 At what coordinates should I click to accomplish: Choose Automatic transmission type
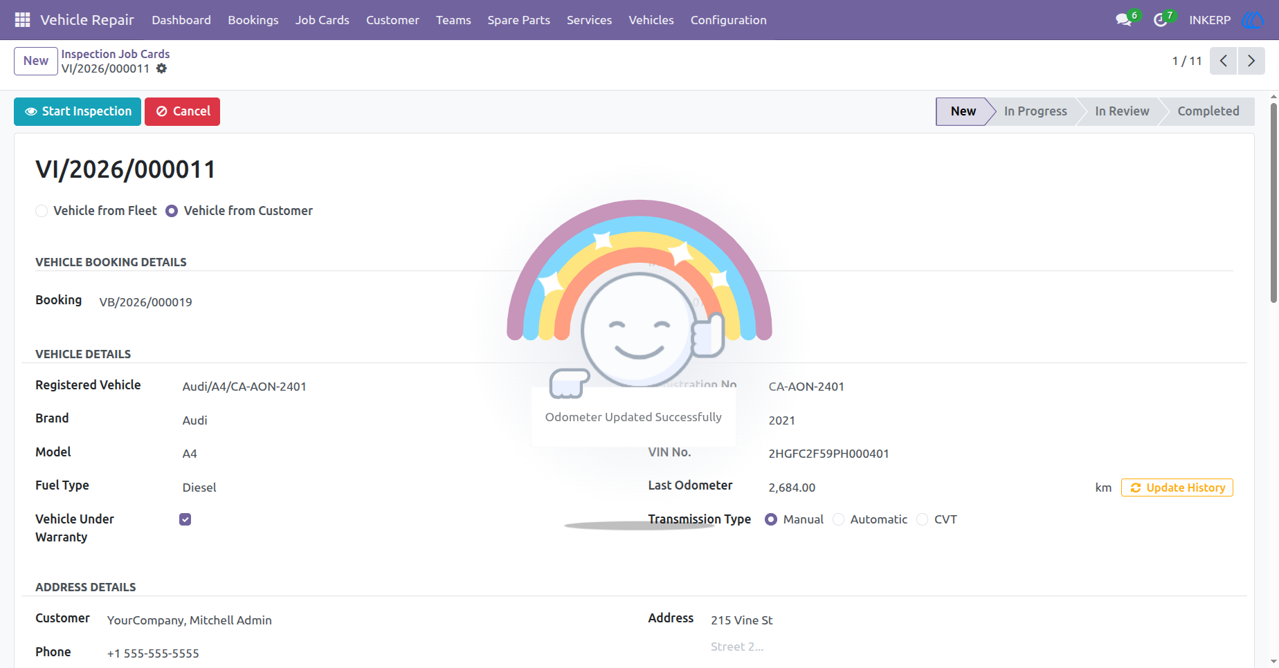click(x=838, y=519)
